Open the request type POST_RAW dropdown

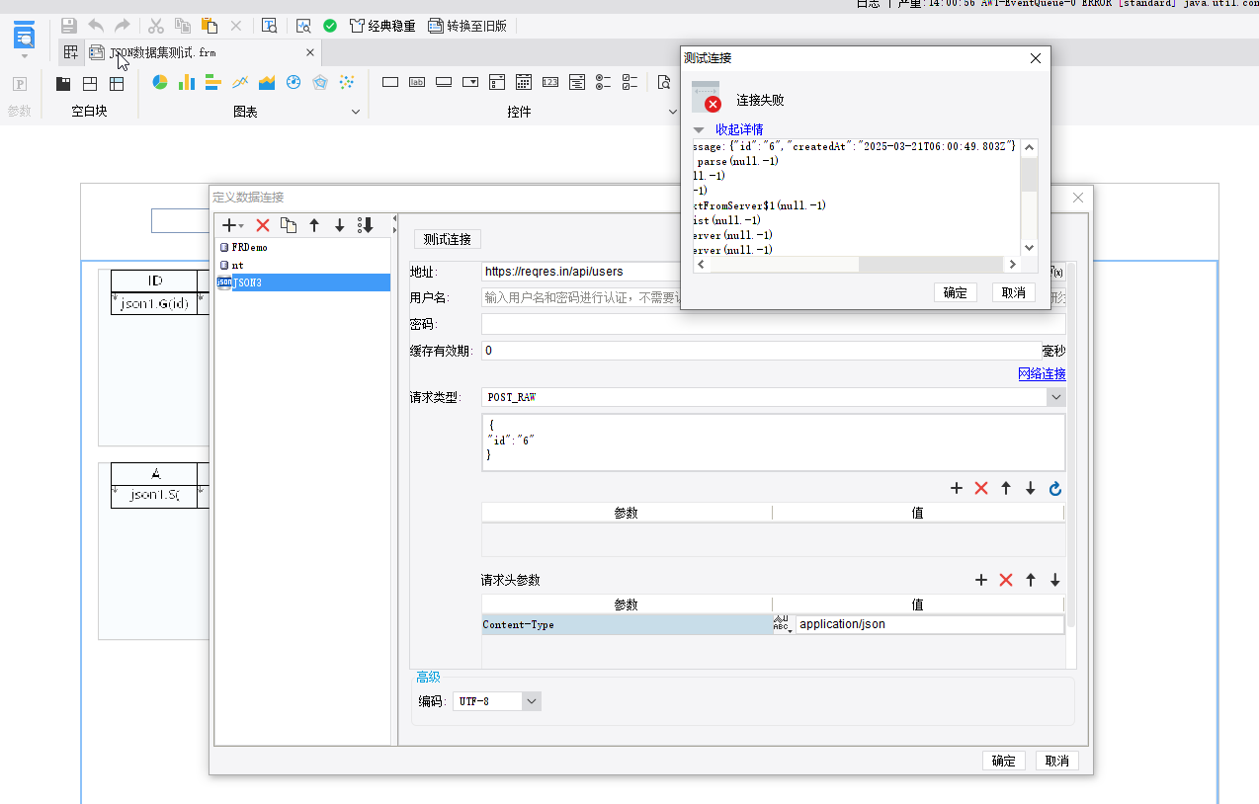(x=1056, y=397)
